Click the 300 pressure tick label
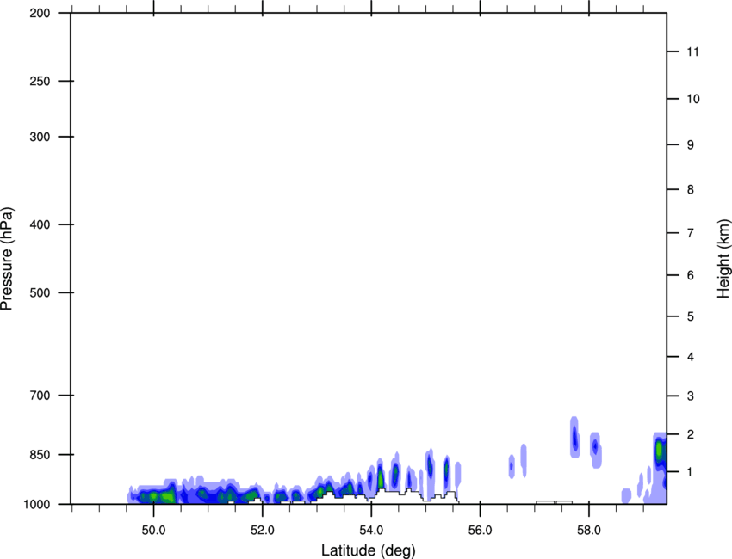This screenshot has height=559, width=732. point(40,137)
